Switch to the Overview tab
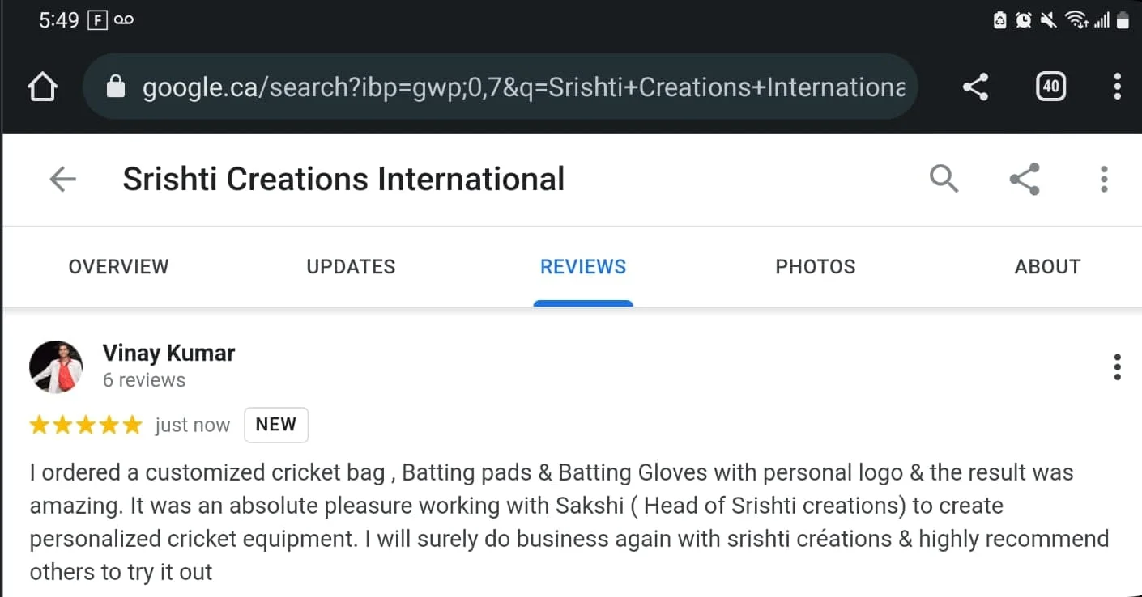The image size is (1142, 597). tap(118, 267)
